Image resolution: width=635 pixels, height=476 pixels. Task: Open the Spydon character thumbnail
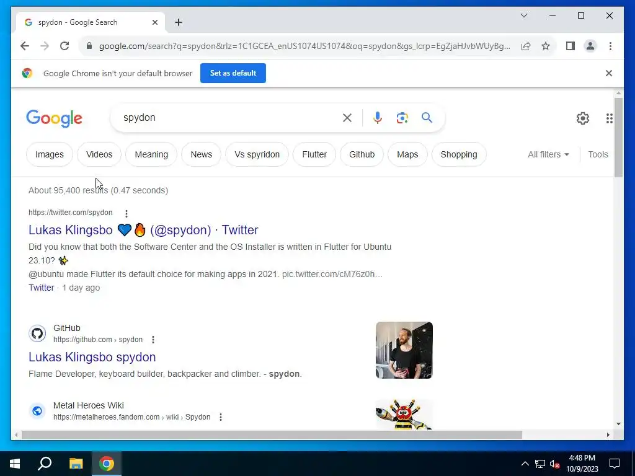[404, 415]
